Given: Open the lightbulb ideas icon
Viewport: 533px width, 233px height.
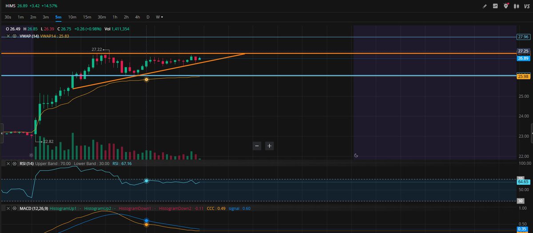Looking at the screenshot, I should click(506, 6).
